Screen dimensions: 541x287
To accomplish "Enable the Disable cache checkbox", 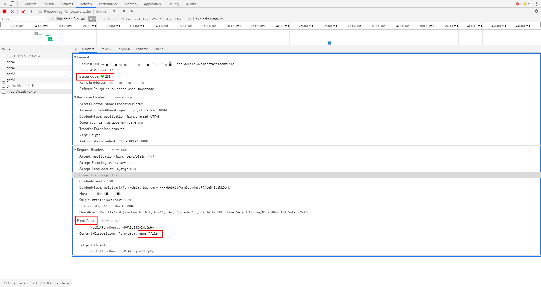I will click(67, 11).
